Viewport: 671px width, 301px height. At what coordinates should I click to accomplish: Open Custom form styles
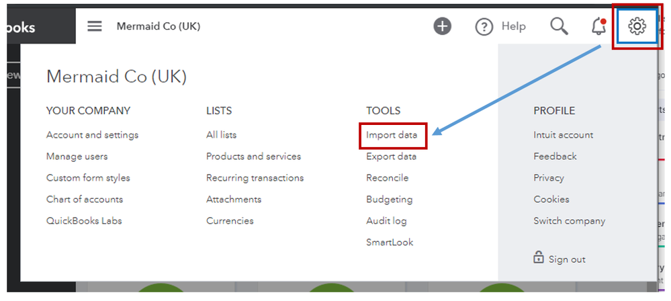pos(88,177)
